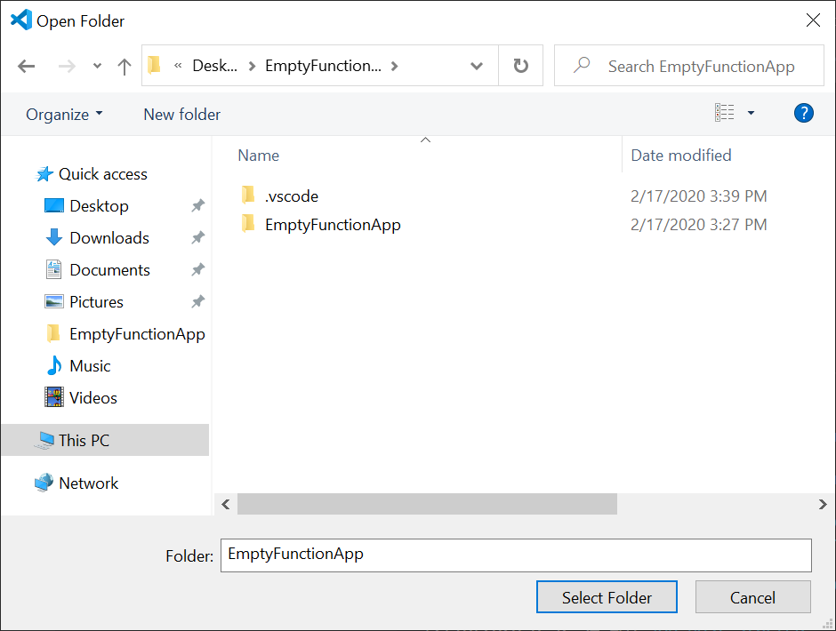Refresh the current folder view
The height and width of the screenshot is (631, 836).
click(520, 65)
